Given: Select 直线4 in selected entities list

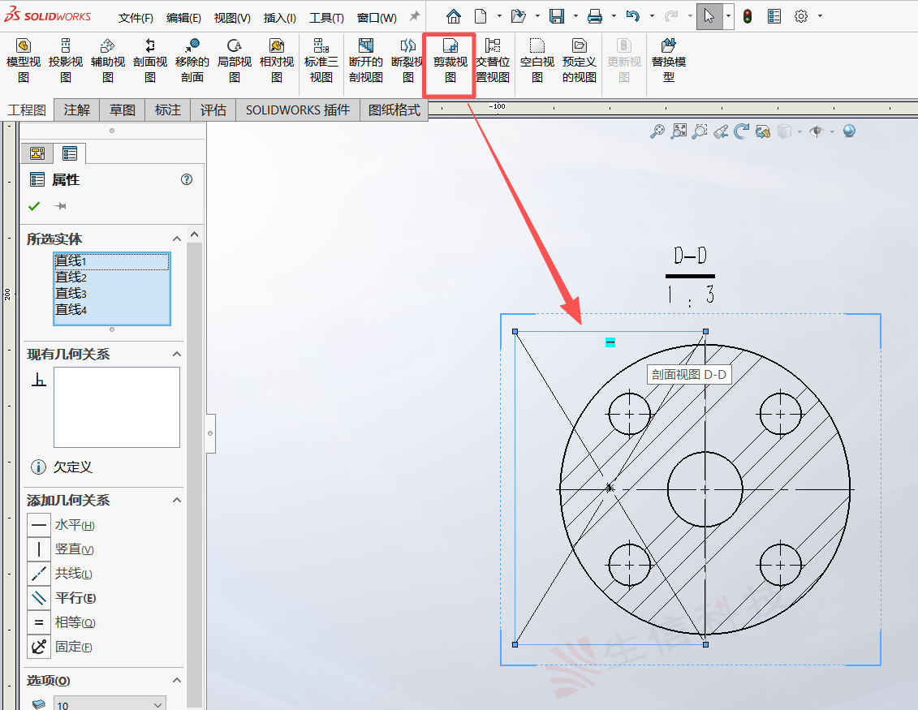Looking at the screenshot, I should 111,310.
